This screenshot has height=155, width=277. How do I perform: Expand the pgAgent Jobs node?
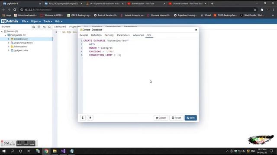(x=9, y=50)
